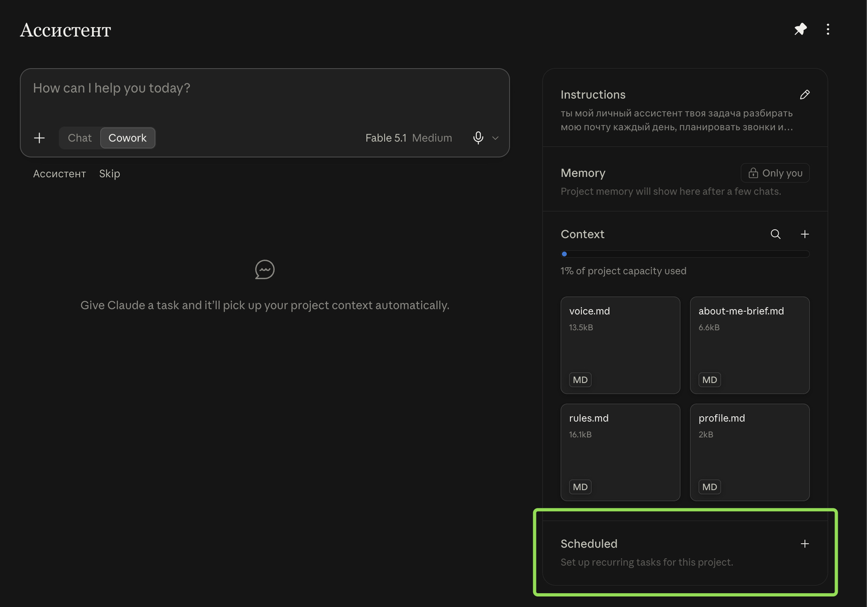Image resolution: width=867 pixels, height=607 pixels.
Task: Switch to Chat mode
Action: (x=80, y=138)
